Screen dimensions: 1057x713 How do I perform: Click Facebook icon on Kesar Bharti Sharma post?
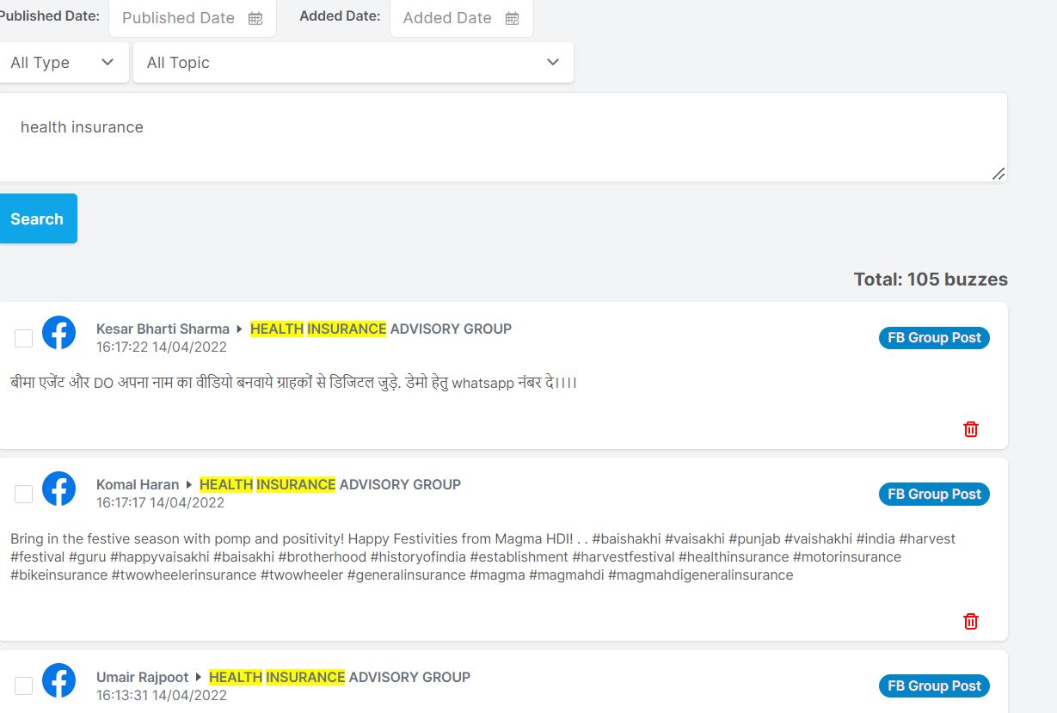point(58,333)
